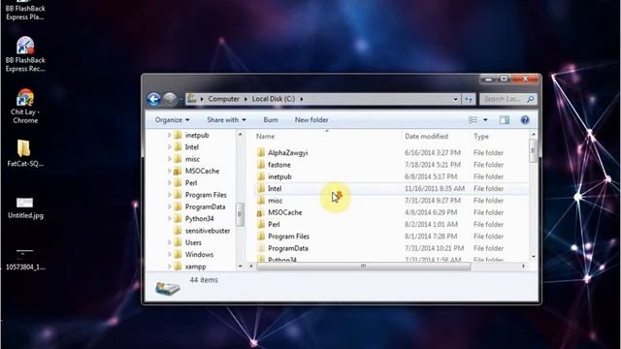
Task: Click the Explorer forward arrow button
Action: tap(170, 99)
